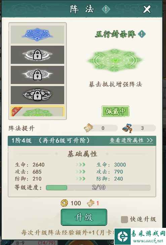Enable the 快速升级 checkbox
Image resolution: width=166 pixels, height=245 pixels.
(124, 219)
